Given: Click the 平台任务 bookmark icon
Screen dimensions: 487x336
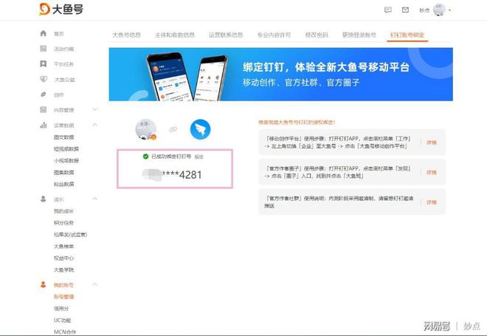Looking at the screenshot, I should point(44,64).
